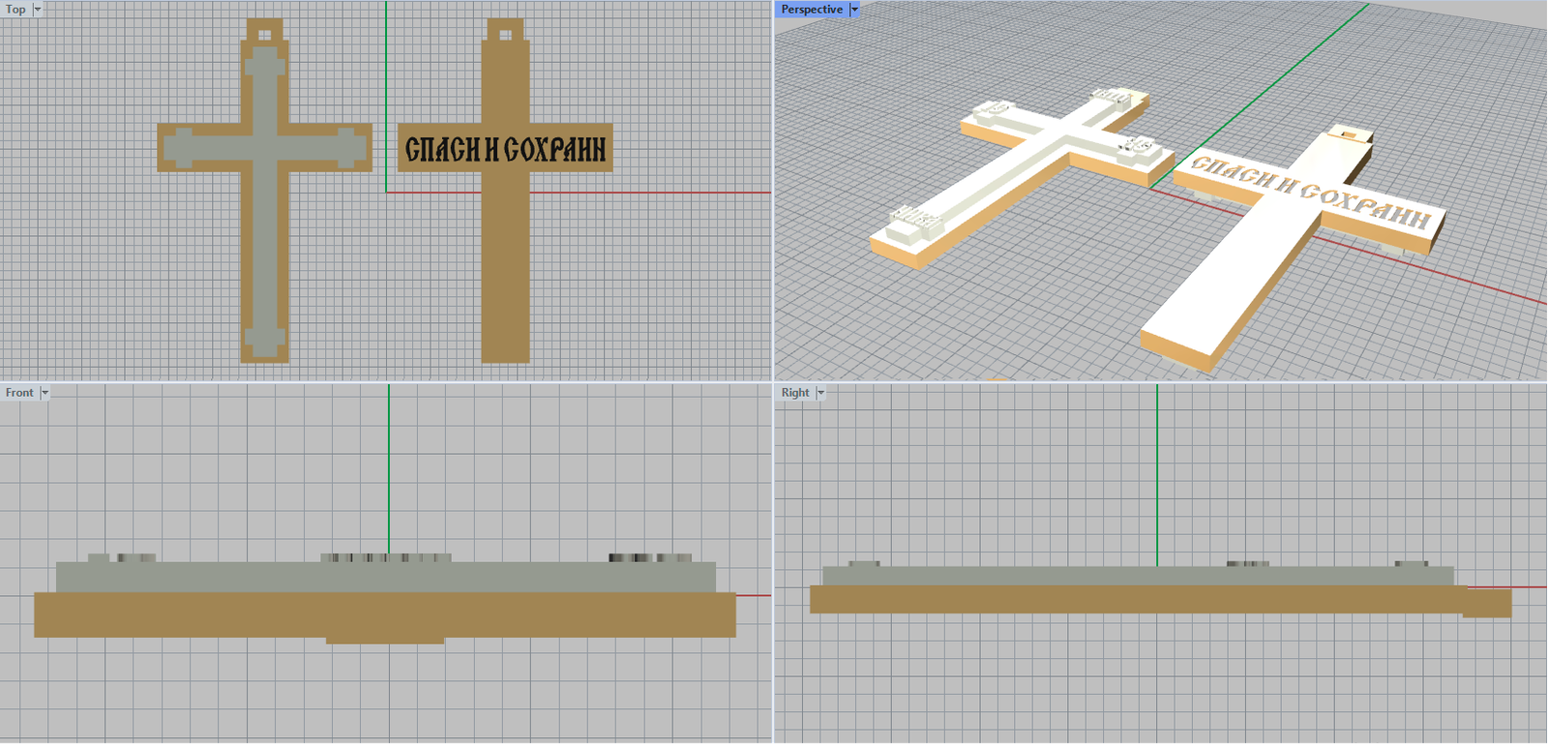Viewport: 1548px width, 747px height.
Task: Expand the Front viewport menu arrow
Action: pos(45,393)
